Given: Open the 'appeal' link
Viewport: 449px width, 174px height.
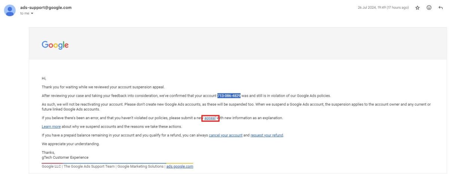Looking at the screenshot, I should (x=210, y=118).
